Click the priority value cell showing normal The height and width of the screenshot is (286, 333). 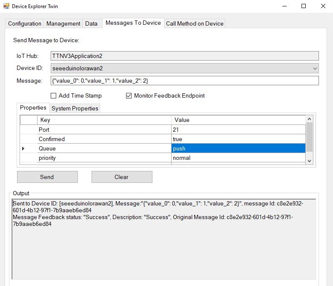(238, 158)
